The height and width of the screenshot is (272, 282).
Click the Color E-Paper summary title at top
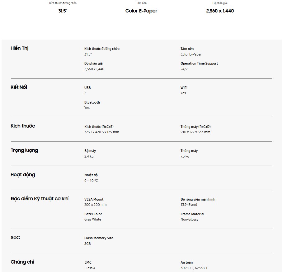point(141,11)
